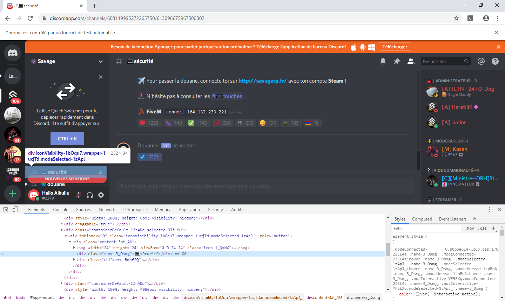Screen dimensions: 505x301
Task: Open the DevTools Application tab
Action: coord(189,210)
